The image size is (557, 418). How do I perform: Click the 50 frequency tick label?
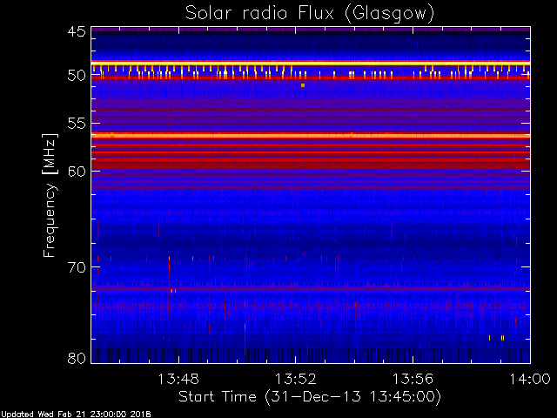pos(77,76)
